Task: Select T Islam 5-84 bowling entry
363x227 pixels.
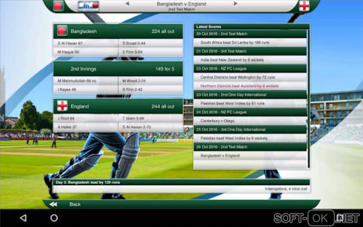Action: pyautogui.click(x=151, y=118)
